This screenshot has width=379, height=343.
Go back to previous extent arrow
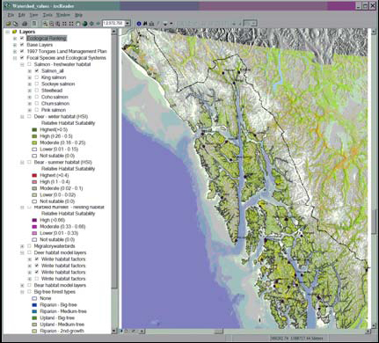[91, 24]
